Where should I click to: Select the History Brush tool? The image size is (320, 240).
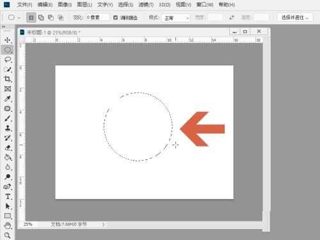coord(8,138)
